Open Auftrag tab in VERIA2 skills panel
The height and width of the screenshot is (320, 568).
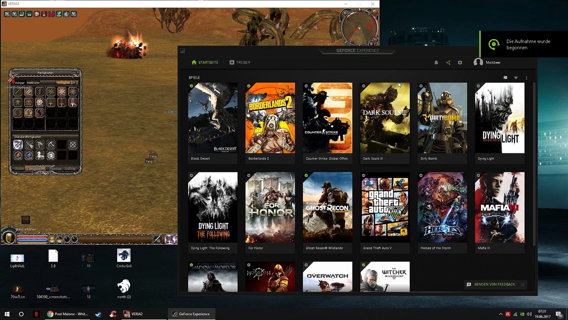[x=70, y=169]
